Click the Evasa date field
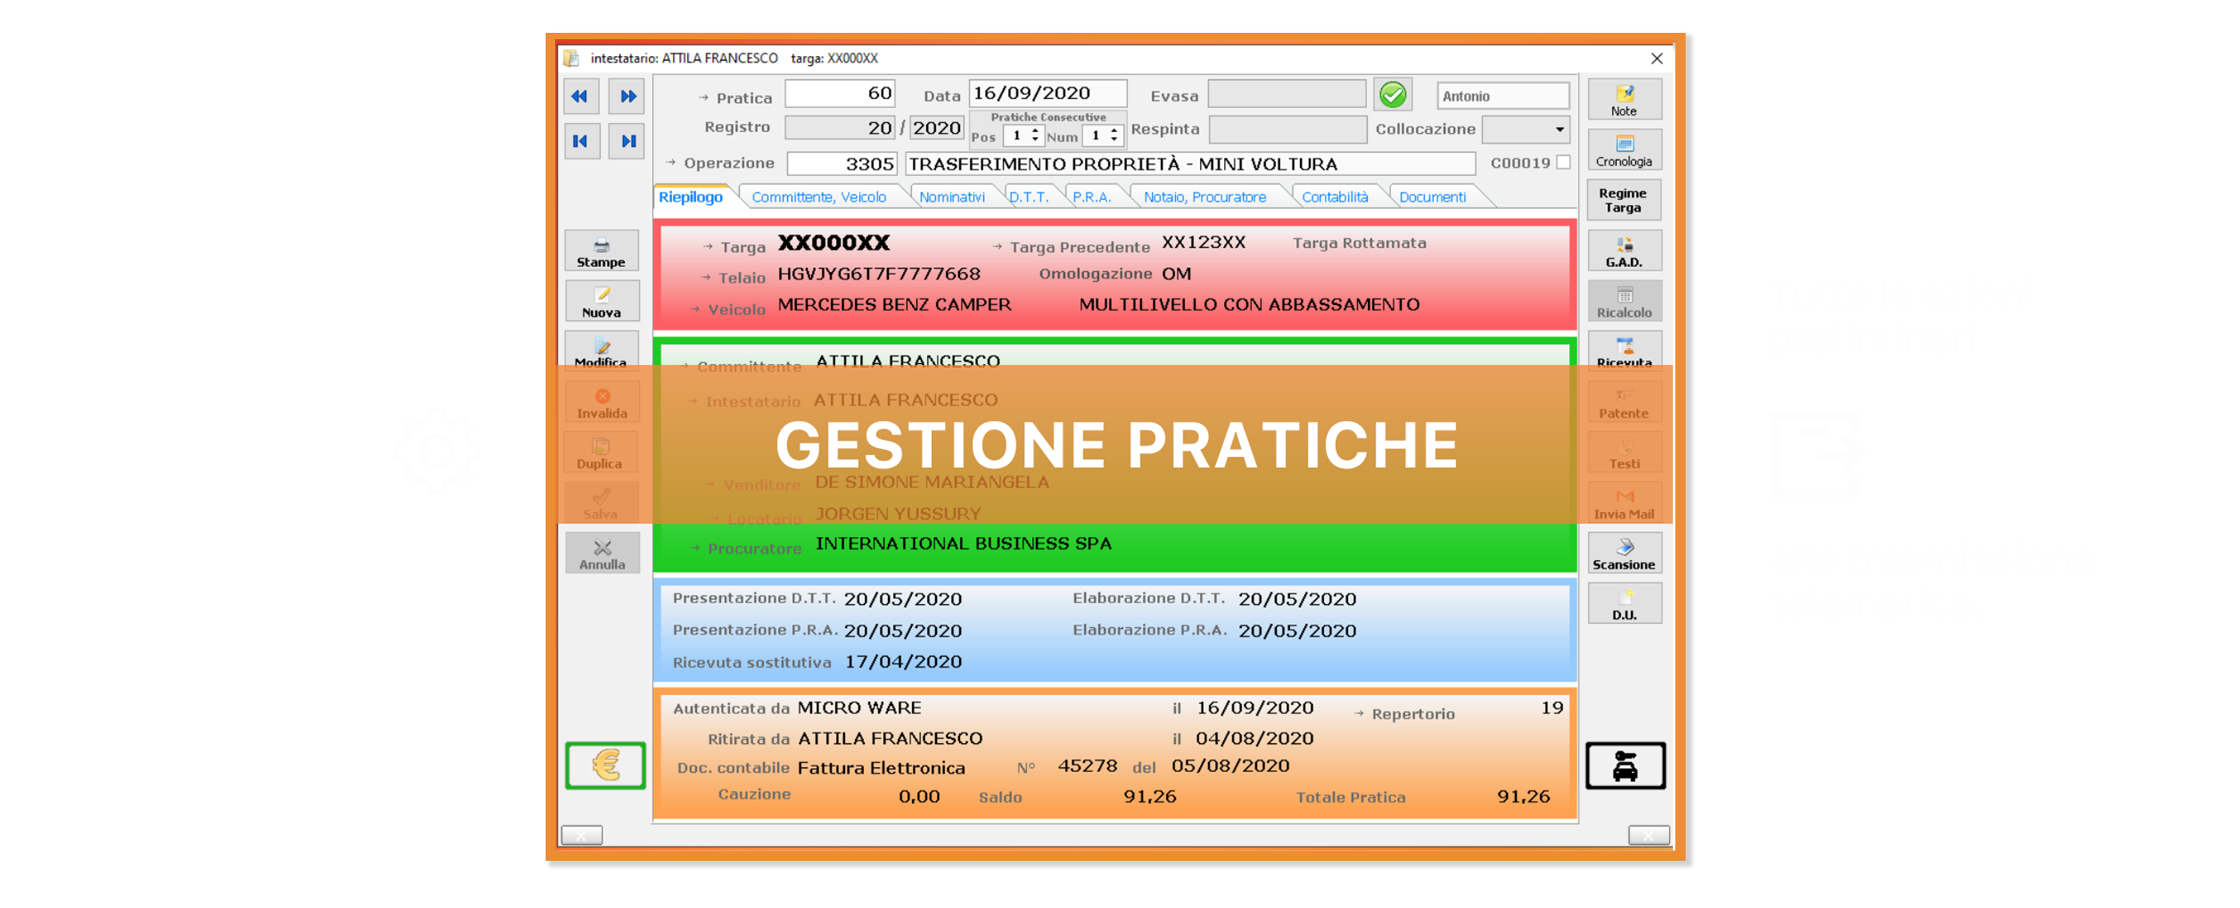Screen dimensions: 2240x908 click(x=1287, y=94)
